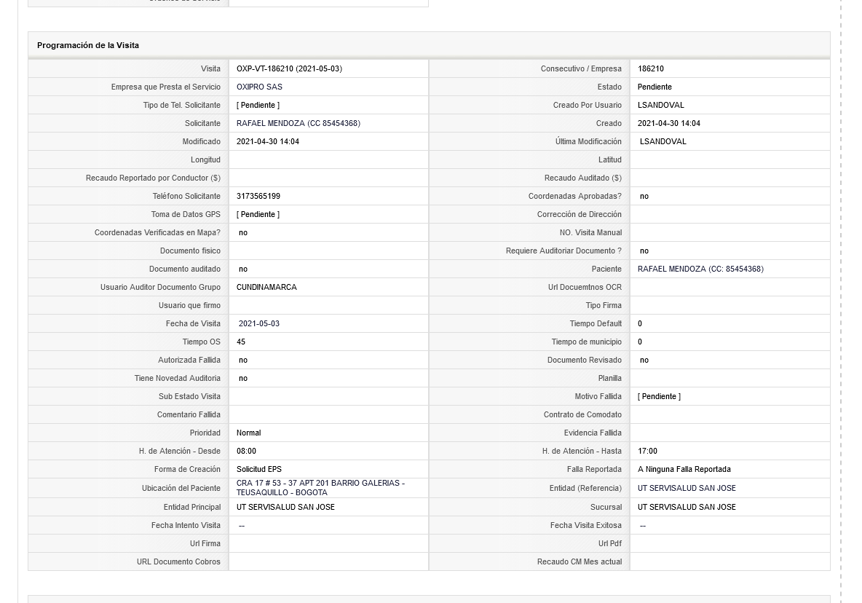Select the Recaudo Auditado ($) label

582,178
